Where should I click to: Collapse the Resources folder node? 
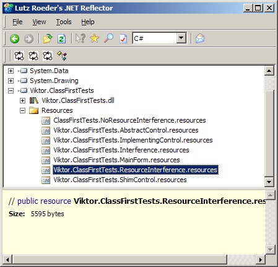point(22,110)
